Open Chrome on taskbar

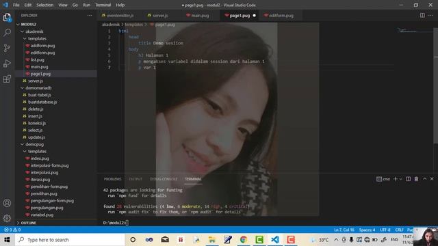(244, 240)
